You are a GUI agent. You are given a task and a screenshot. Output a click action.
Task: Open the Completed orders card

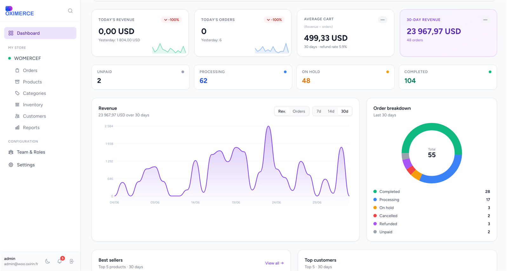coord(448,77)
